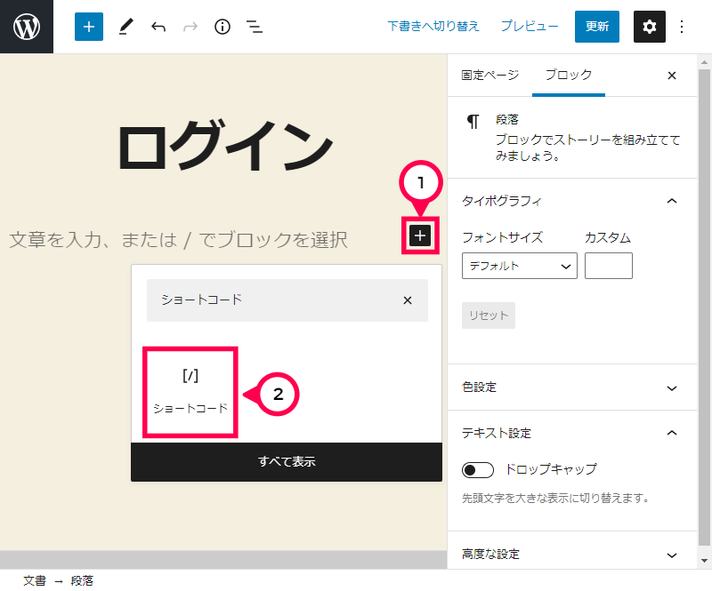Open the フォントサイズ dropdown
Screen dimensions: 712x591
click(x=519, y=266)
